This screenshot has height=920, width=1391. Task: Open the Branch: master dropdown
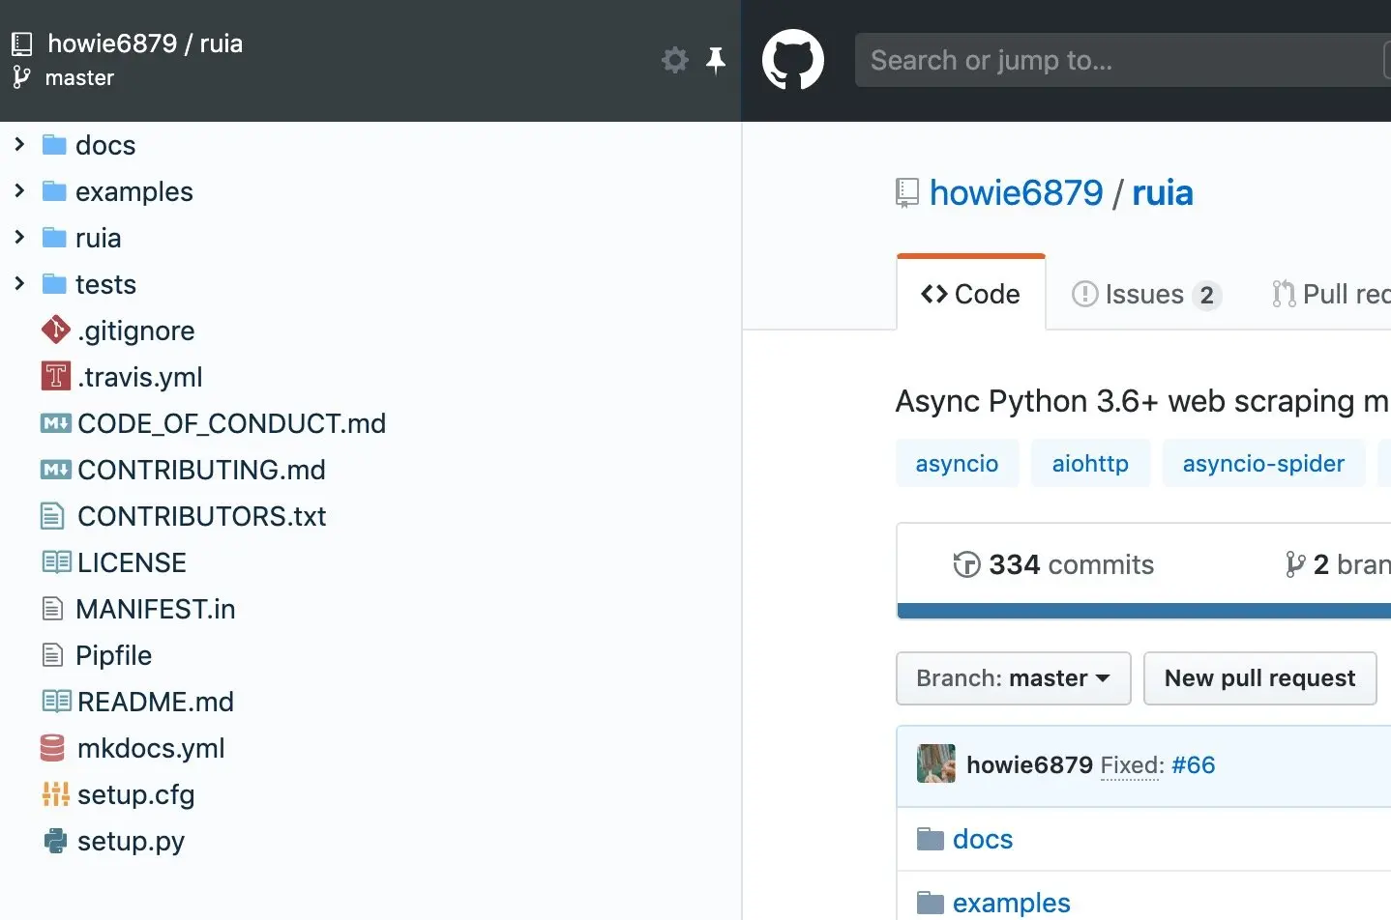pyautogui.click(x=1013, y=678)
